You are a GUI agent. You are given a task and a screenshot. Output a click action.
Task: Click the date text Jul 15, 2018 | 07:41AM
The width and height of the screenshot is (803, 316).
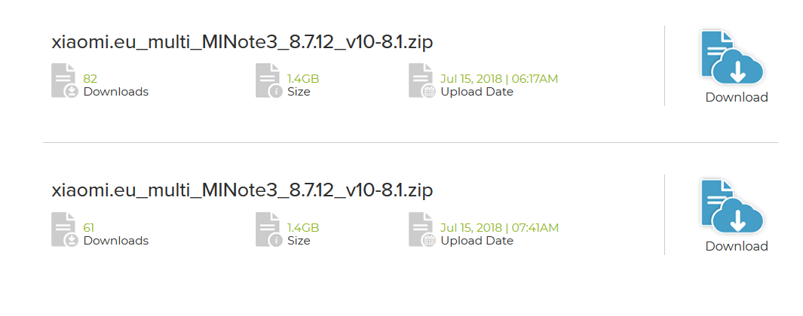pyautogui.click(x=499, y=227)
